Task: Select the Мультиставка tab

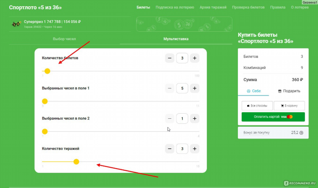Action: (x=176, y=39)
